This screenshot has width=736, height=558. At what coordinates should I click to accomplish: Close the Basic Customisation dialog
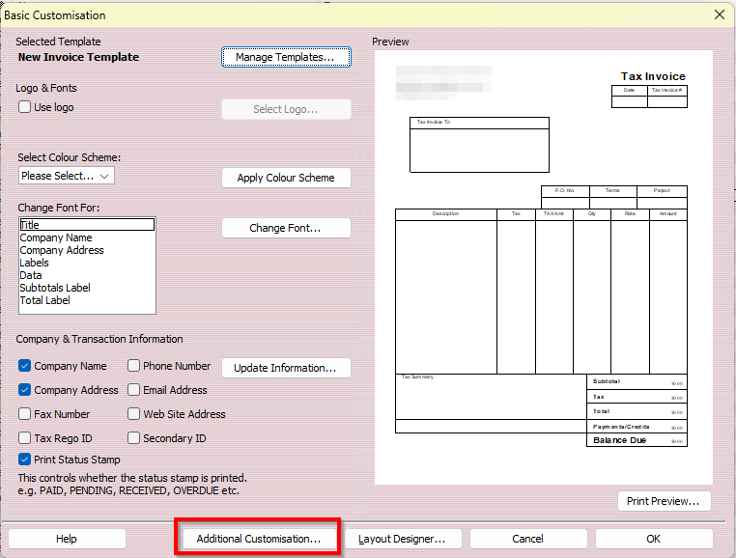coord(720,14)
